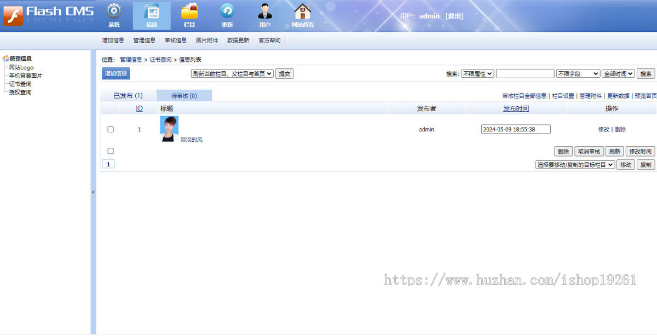Click the 管理附件 link
Screen dimensions: 657x336
tap(590, 96)
